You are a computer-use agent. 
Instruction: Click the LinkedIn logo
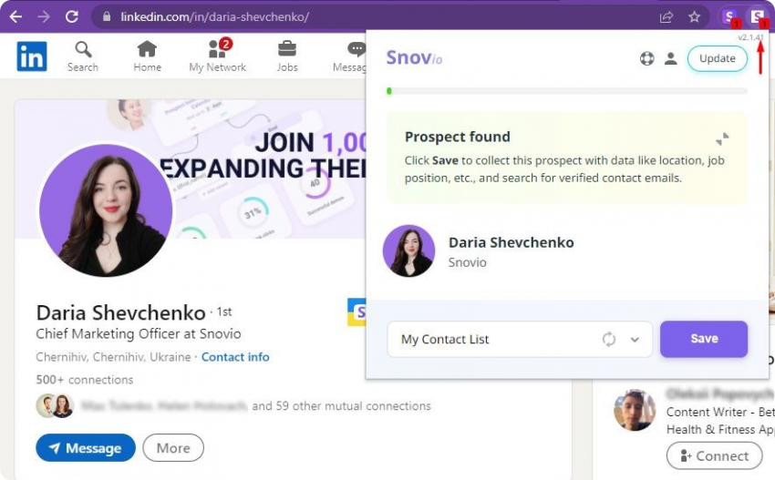tap(32, 56)
